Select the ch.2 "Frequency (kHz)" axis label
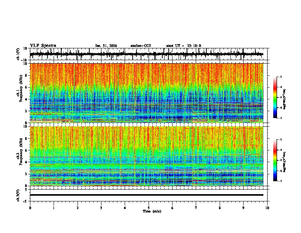 (21, 152)
